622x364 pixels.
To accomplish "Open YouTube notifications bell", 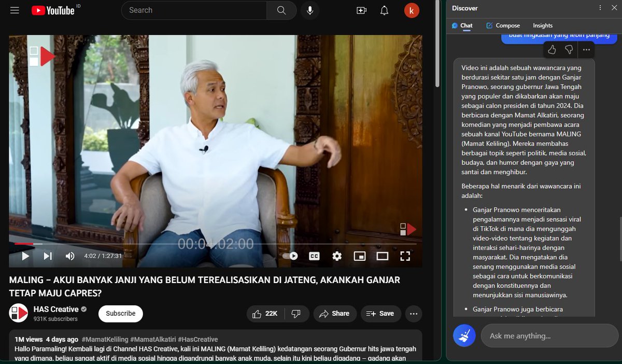I will click(x=384, y=10).
